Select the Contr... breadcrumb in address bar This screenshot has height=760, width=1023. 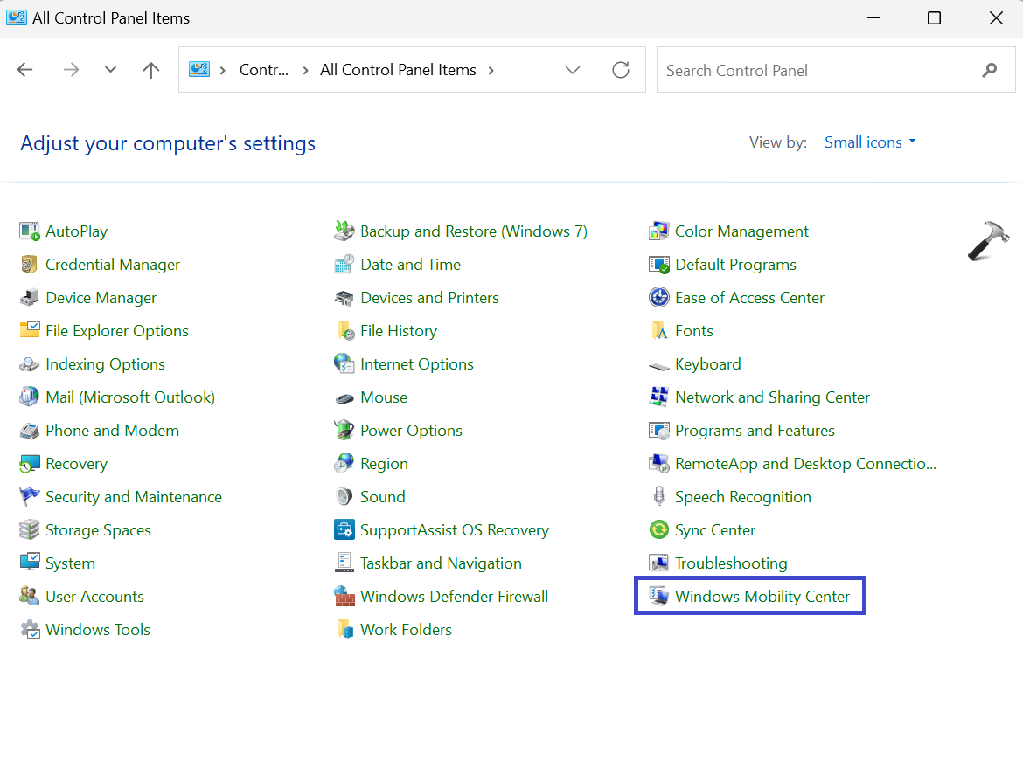pyautogui.click(x=264, y=70)
